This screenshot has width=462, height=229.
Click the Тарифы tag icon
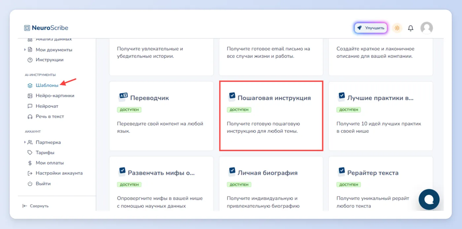click(x=30, y=153)
